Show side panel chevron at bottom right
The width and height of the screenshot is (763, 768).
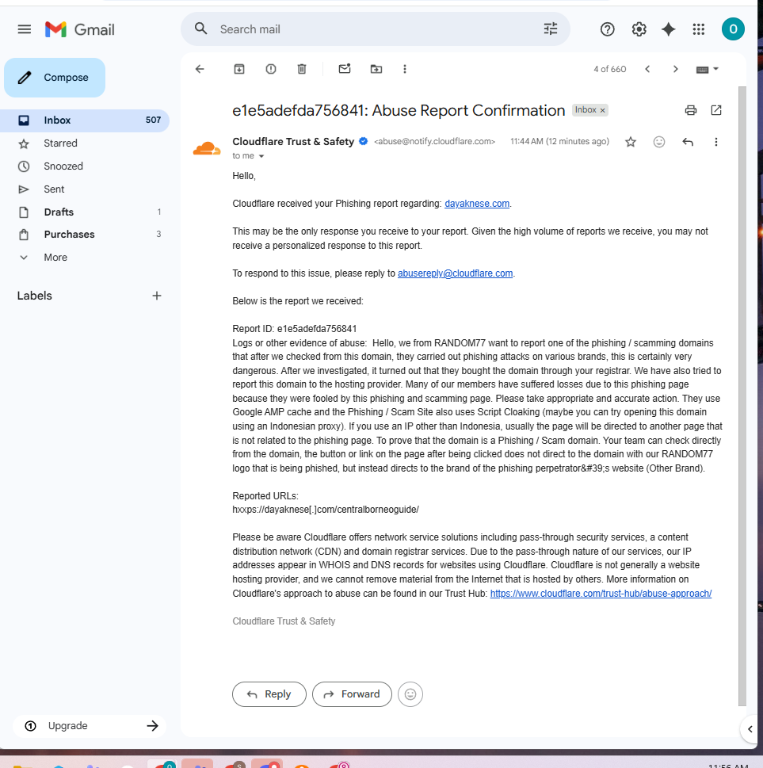coord(750,729)
